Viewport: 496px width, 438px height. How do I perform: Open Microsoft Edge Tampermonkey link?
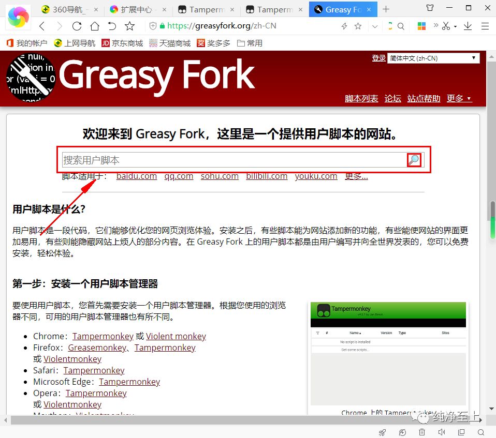[129, 382]
